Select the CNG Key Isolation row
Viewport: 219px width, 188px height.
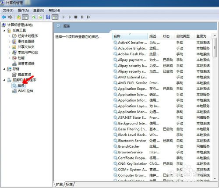162,164
